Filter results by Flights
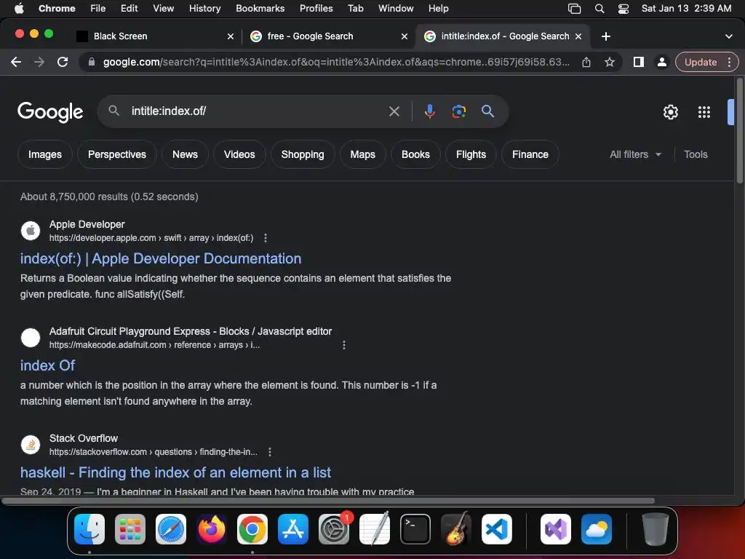The width and height of the screenshot is (745, 559). point(471,154)
